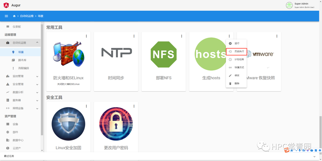Viewport: 322px width, 161px height.
Task: Click the 网络设备 network icon
Action: point(8,108)
